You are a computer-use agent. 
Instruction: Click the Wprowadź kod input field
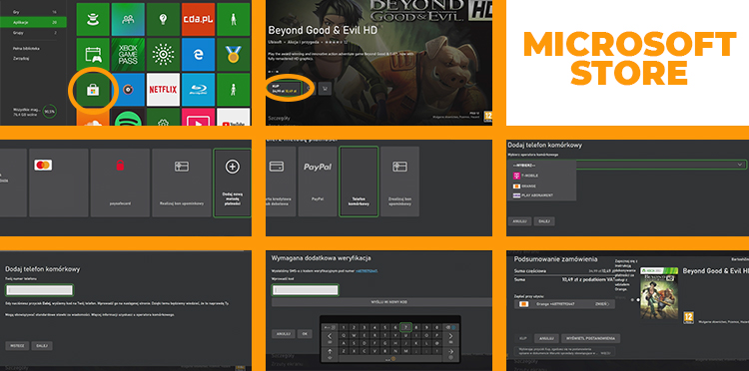pyautogui.click(x=305, y=289)
